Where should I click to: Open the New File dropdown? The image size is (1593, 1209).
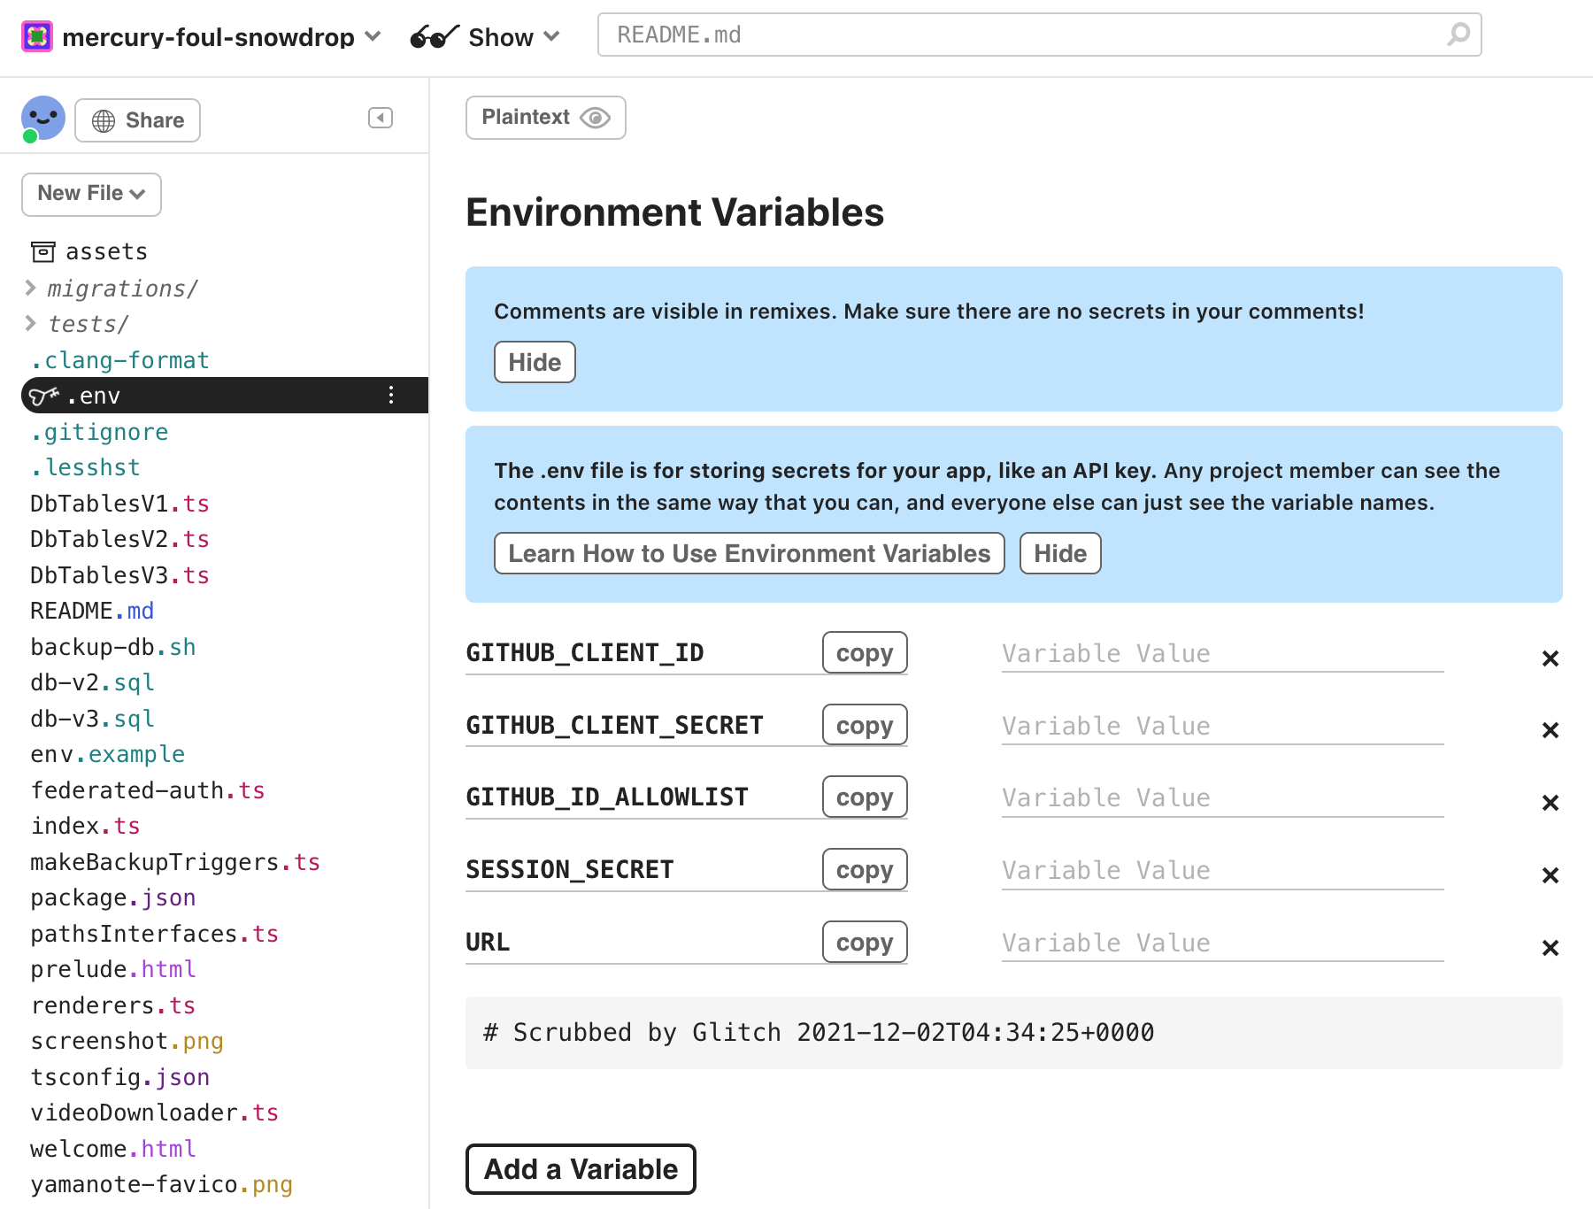coord(91,194)
